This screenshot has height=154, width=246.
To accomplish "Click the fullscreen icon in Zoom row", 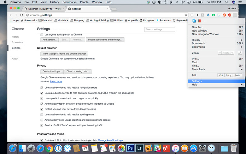I will pos(240,53).
